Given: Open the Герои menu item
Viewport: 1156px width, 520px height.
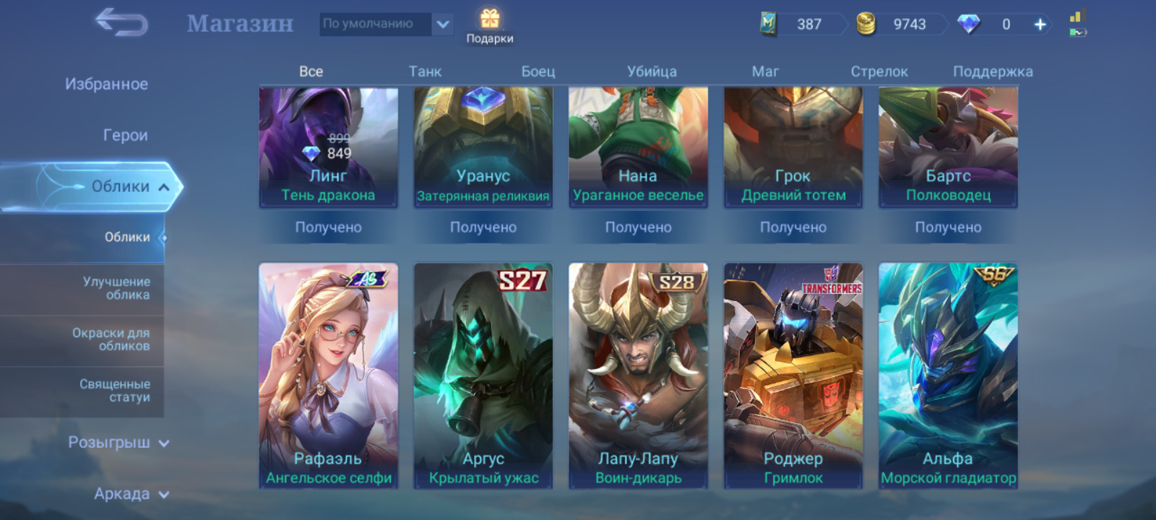Looking at the screenshot, I should point(125,135).
